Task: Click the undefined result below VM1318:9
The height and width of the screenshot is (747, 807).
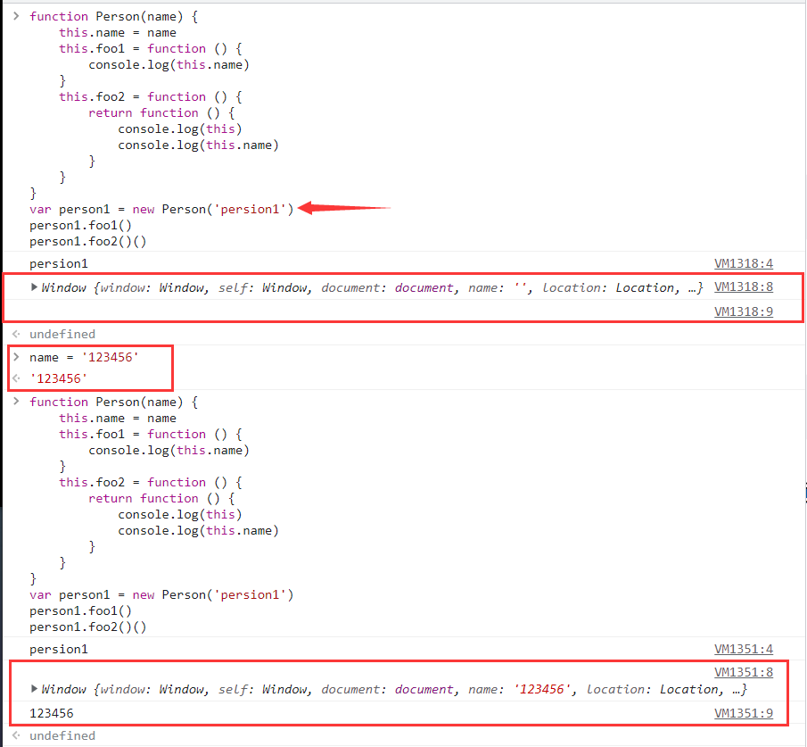Action: click(x=62, y=334)
